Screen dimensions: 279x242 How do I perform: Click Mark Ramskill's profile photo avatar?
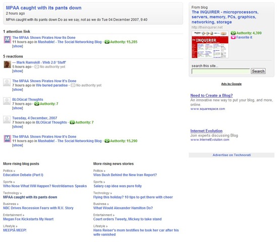pyautogui.click(x=7, y=65)
